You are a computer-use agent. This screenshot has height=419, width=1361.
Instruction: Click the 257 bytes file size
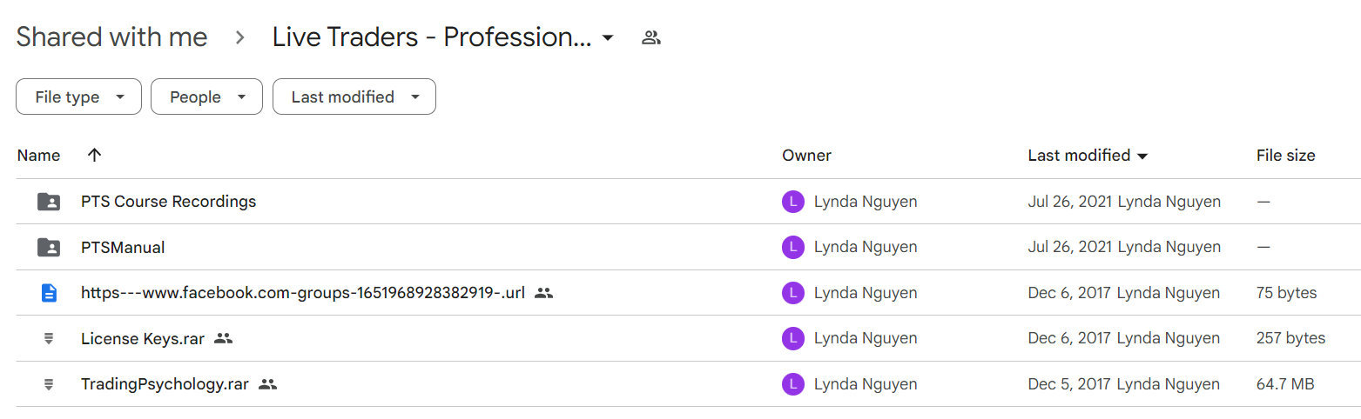1290,339
